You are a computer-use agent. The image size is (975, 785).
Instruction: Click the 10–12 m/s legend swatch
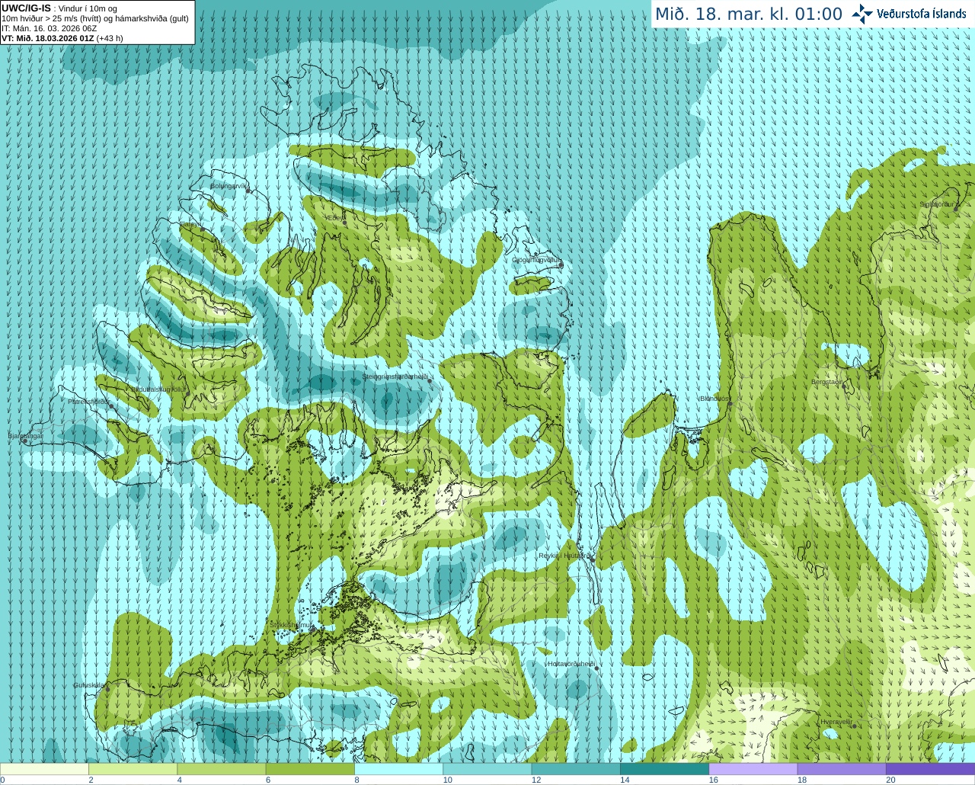coord(487,769)
